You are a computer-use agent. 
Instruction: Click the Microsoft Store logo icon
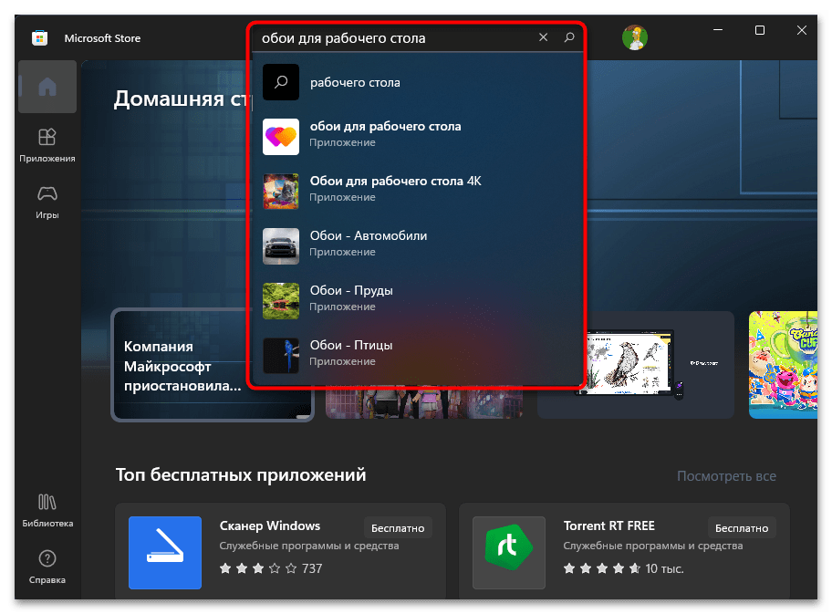pyautogui.click(x=40, y=38)
